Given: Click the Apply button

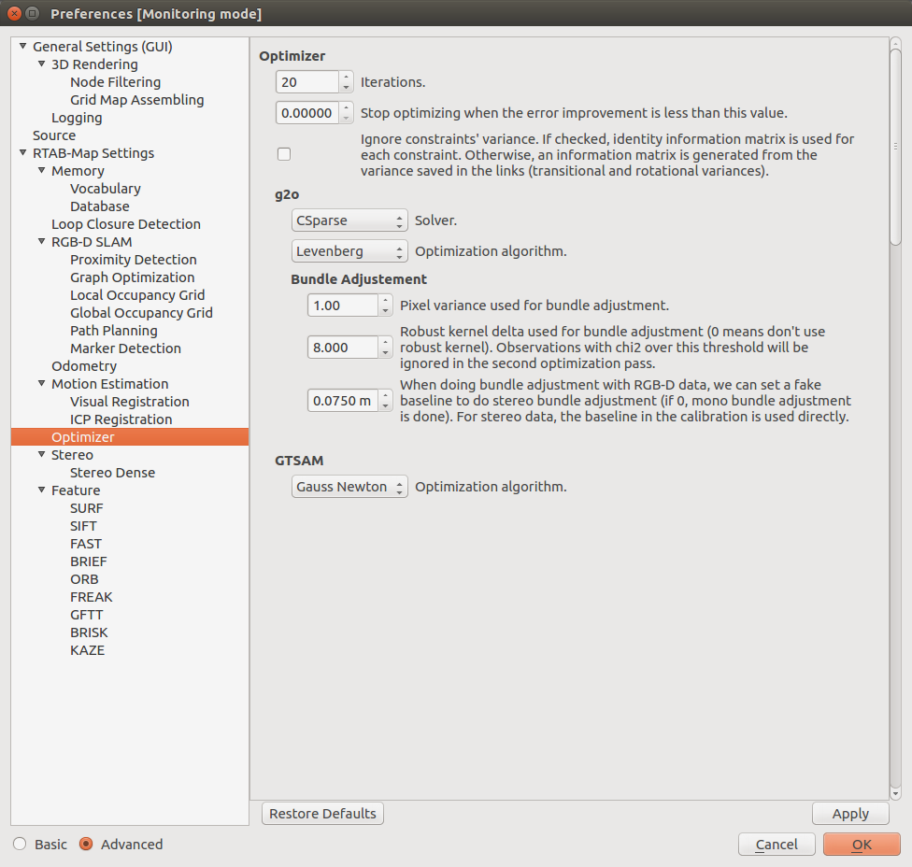Looking at the screenshot, I should pyautogui.click(x=850, y=814).
